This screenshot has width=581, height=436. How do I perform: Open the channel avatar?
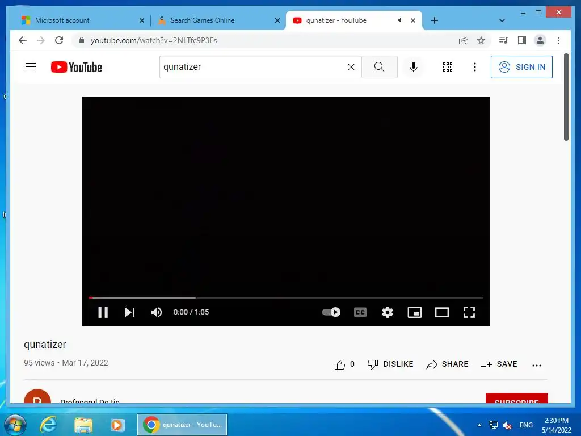pos(37,396)
